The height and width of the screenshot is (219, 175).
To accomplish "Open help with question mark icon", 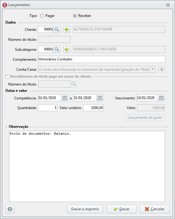I will point(10,209).
